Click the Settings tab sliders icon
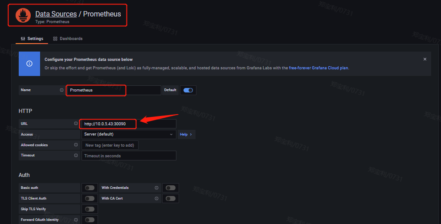Viewport: 441px width, 224px height. (x=23, y=39)
